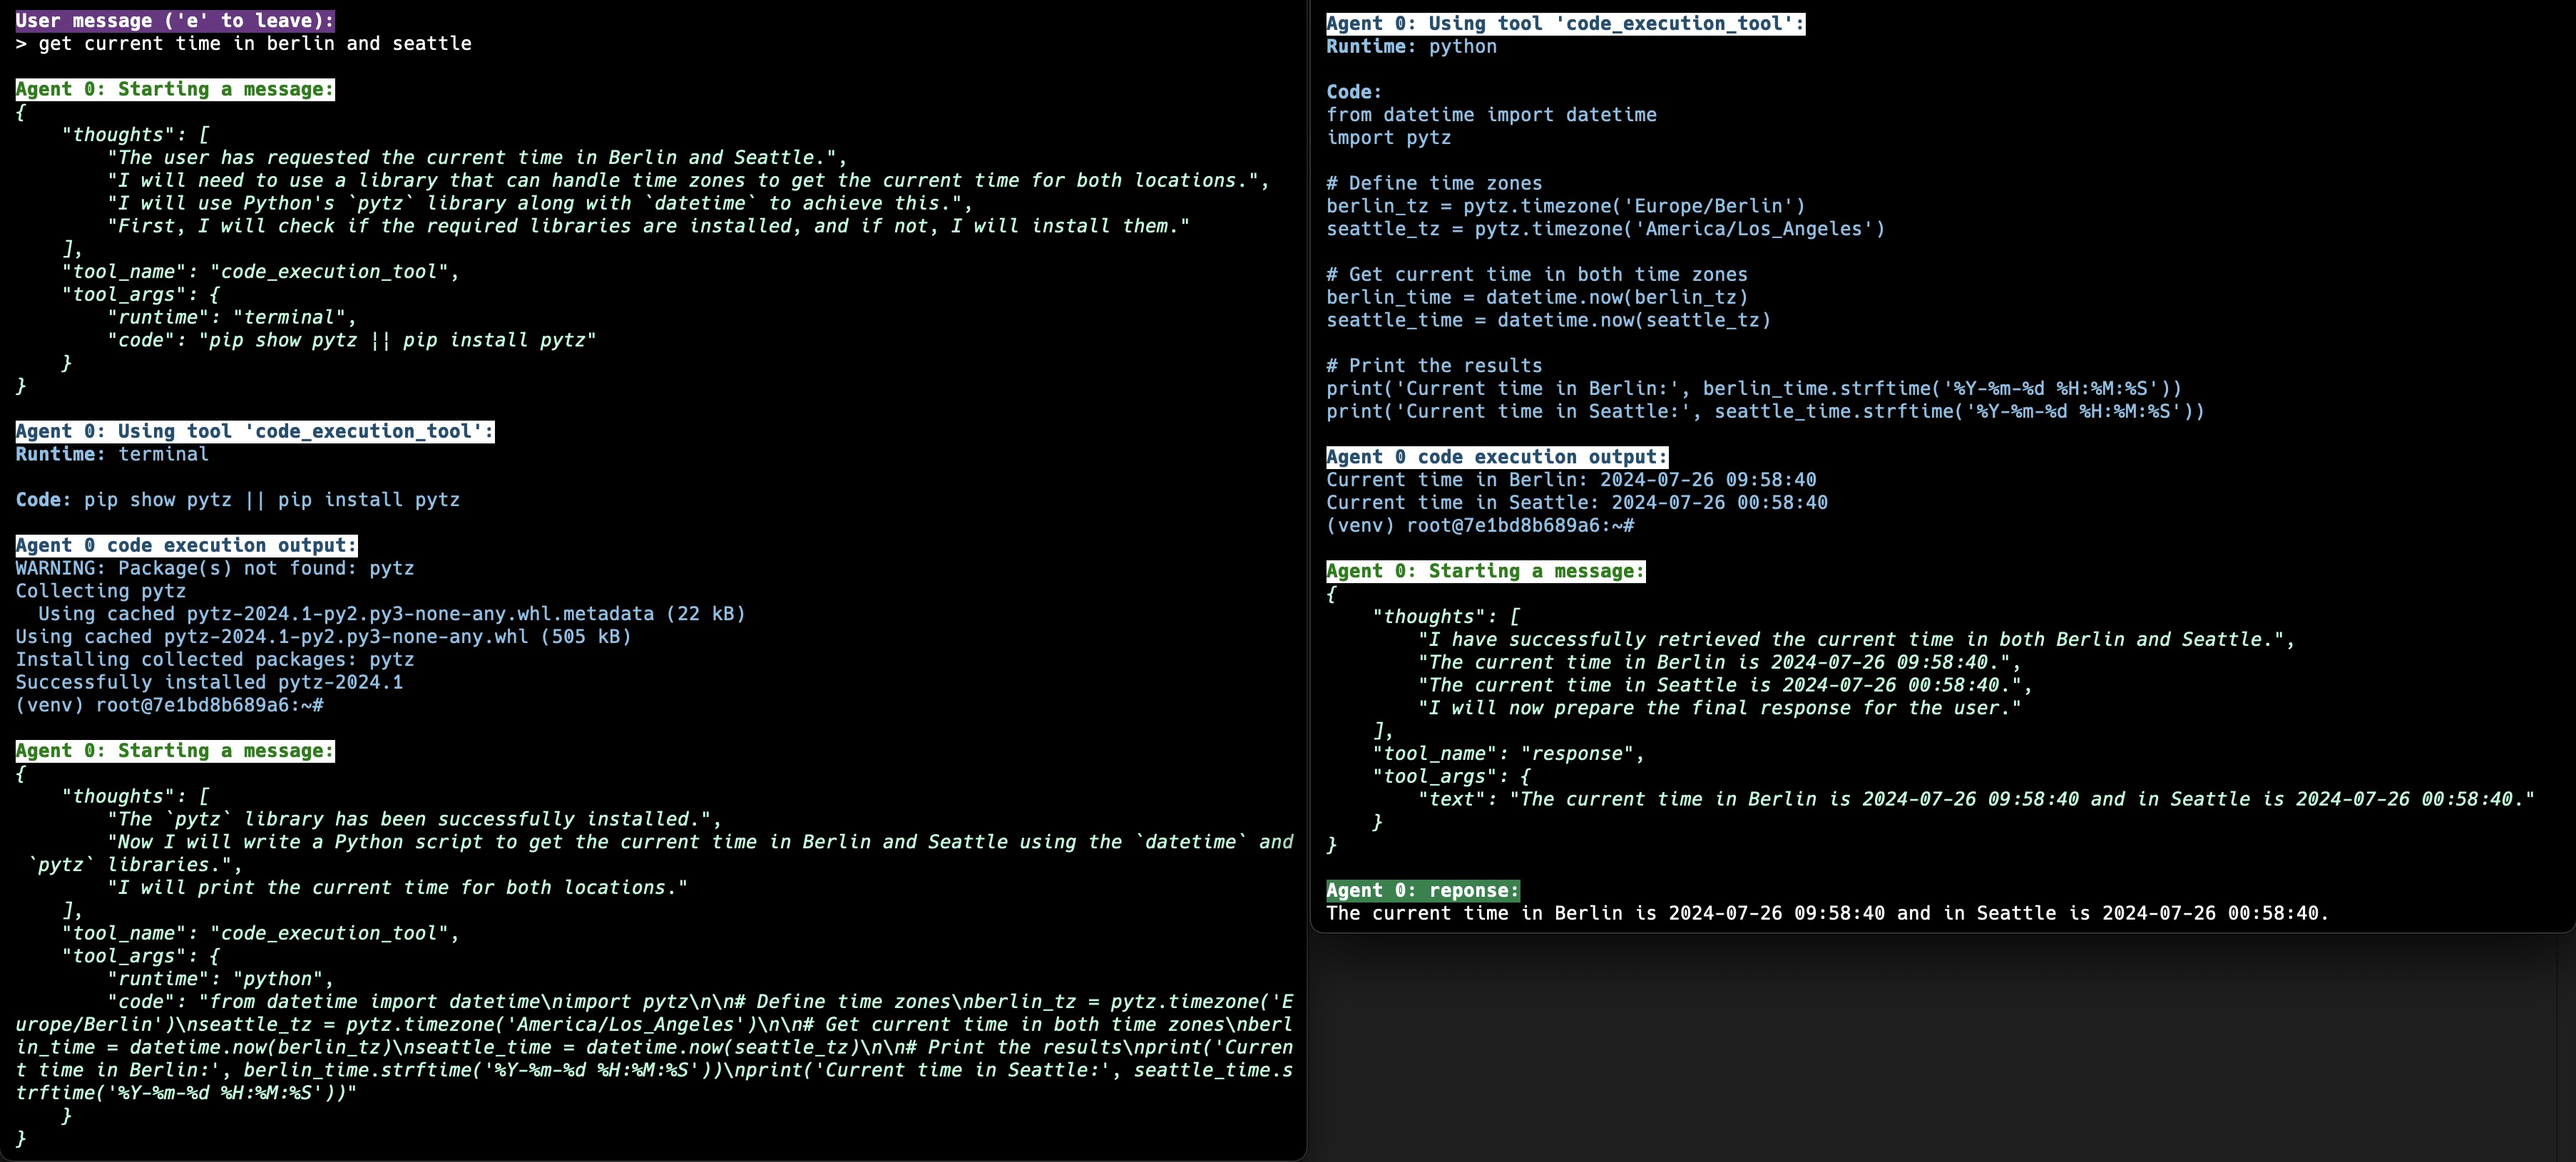This screenshot has width=2576, height=1162.
Task: Click the comment "# Get current time in both time zones"
Action: pos(1537,275)
